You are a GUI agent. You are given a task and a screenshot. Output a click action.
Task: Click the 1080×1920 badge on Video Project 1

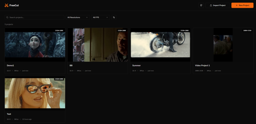pyautogui.click(x=247, y=30)
